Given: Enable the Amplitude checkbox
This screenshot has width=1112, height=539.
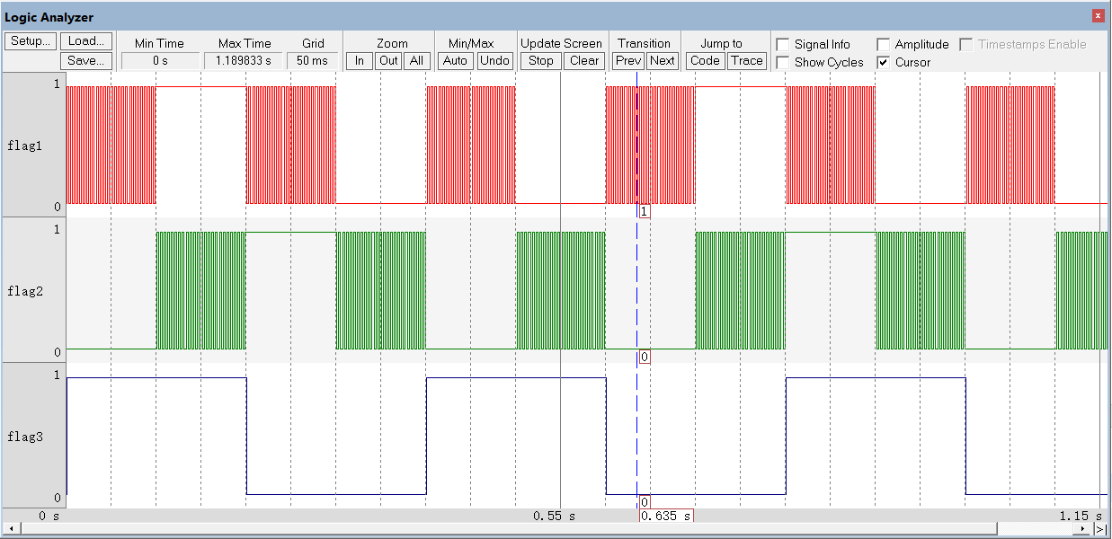Looking at the screenshot, I should (884, 44).
